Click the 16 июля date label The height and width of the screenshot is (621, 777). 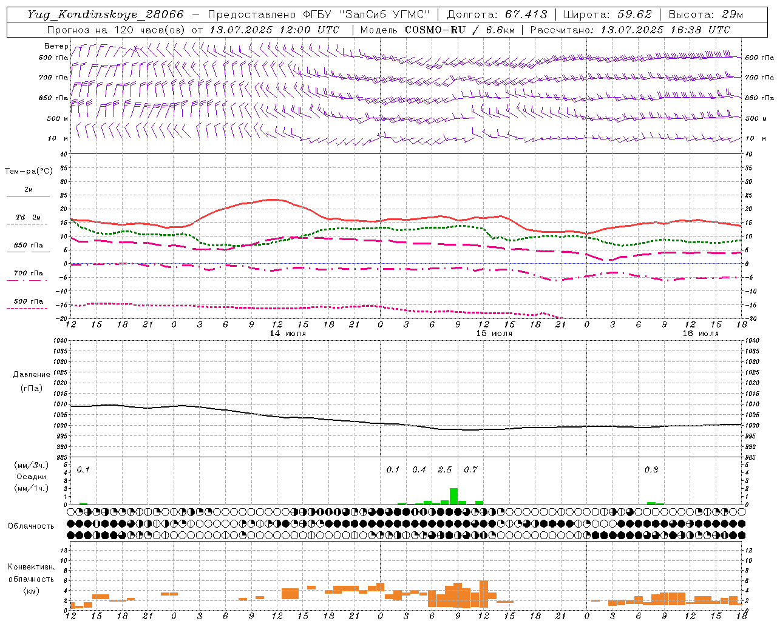(700, 334)
